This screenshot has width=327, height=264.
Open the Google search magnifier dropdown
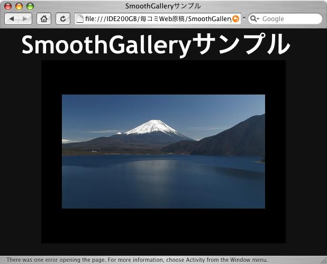click(x=254, y=18)
